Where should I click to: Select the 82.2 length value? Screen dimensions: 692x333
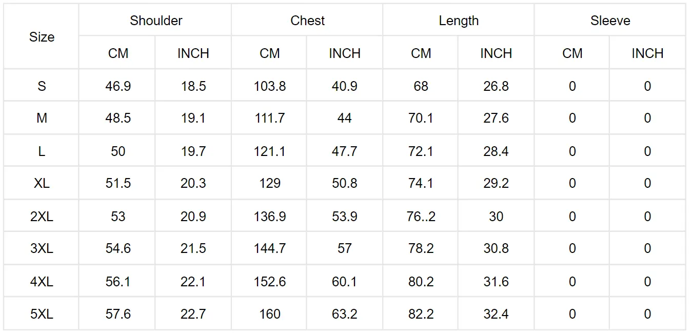(421, 314)
